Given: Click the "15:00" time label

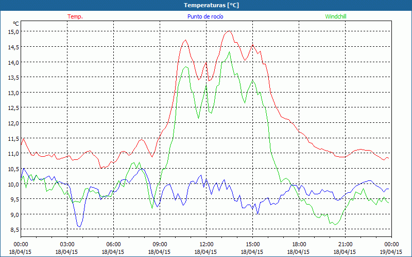Looking at the screenshot, I should tap(252, 245).
